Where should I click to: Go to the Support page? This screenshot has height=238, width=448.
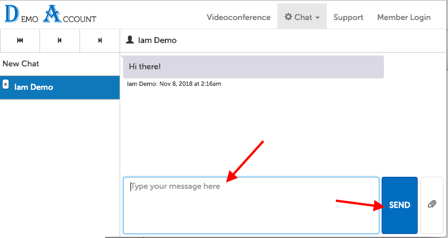tap(348, 17)
